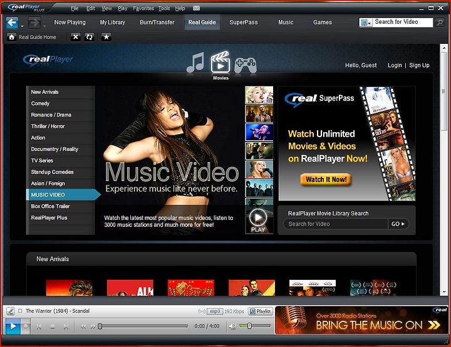Stop page loading with the X button

[x=75, y=37]
